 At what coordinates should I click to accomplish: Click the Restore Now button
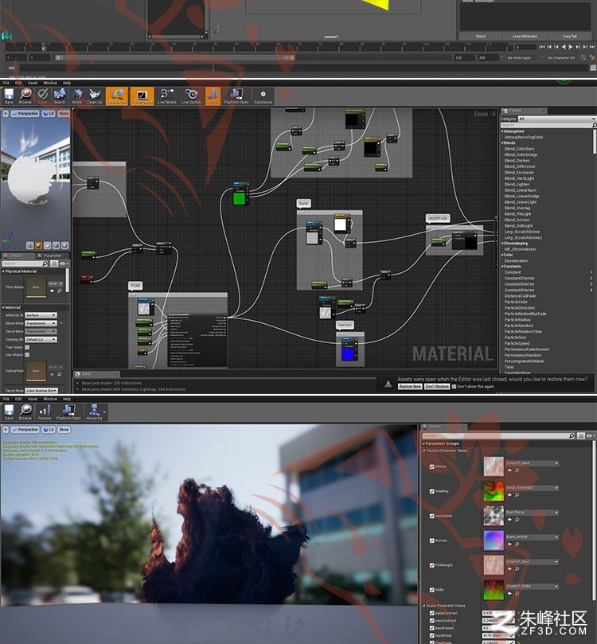click(x=410, y=387)
